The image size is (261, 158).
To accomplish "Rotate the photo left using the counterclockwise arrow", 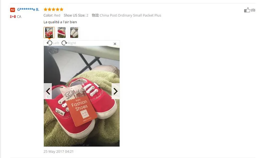I will pos(49,43).
